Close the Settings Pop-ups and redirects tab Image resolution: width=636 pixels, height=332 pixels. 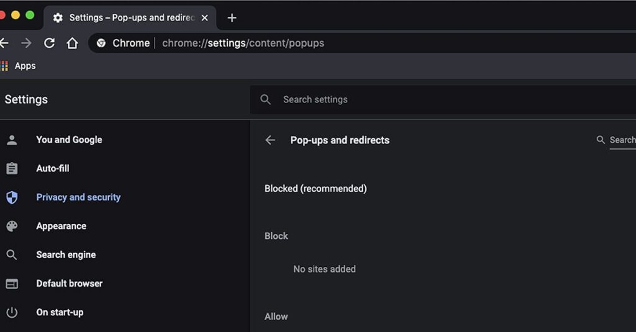click(205, 18)
